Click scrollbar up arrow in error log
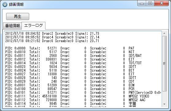This screenshot has width=171, height=111. coord(164,33)
